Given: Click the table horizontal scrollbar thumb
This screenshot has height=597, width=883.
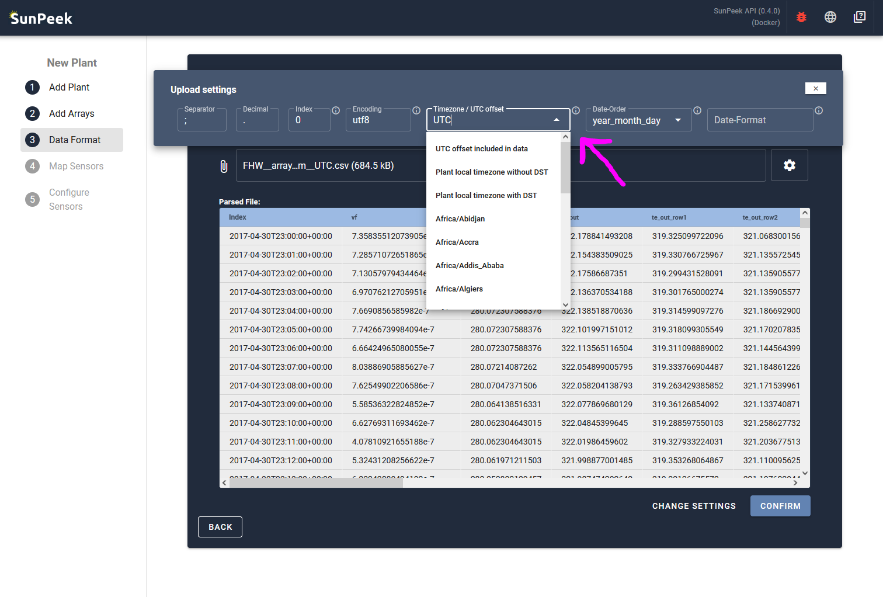Looking at the screenshot, I should tap(316, 483).
